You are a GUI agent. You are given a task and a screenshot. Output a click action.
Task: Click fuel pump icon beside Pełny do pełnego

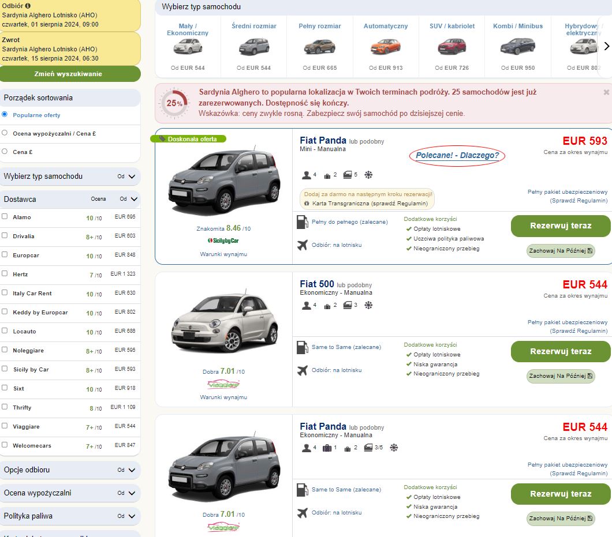point(302,222)
